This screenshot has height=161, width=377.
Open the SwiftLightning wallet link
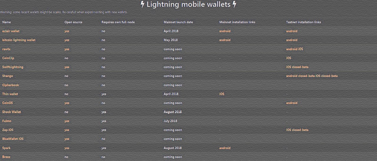pos(13,67)
